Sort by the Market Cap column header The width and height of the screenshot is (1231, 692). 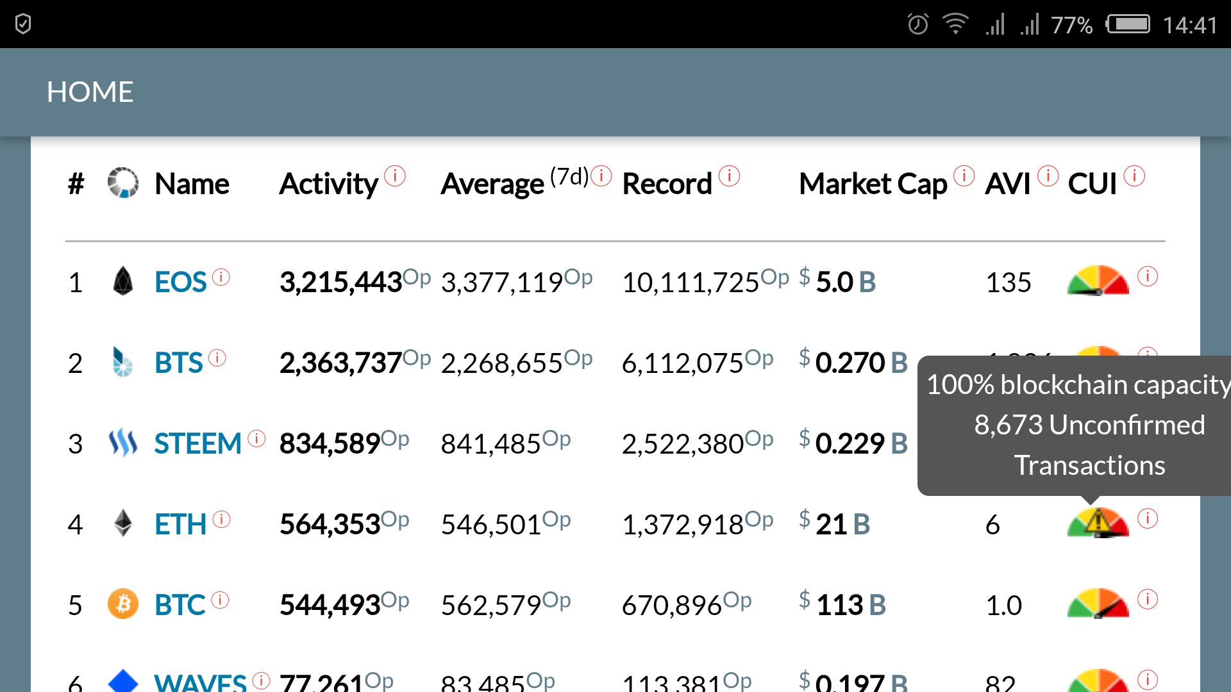[873, 185]
